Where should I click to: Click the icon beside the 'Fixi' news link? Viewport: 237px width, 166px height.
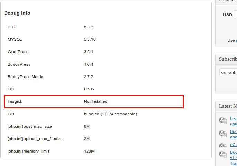[x=222, y=120]
